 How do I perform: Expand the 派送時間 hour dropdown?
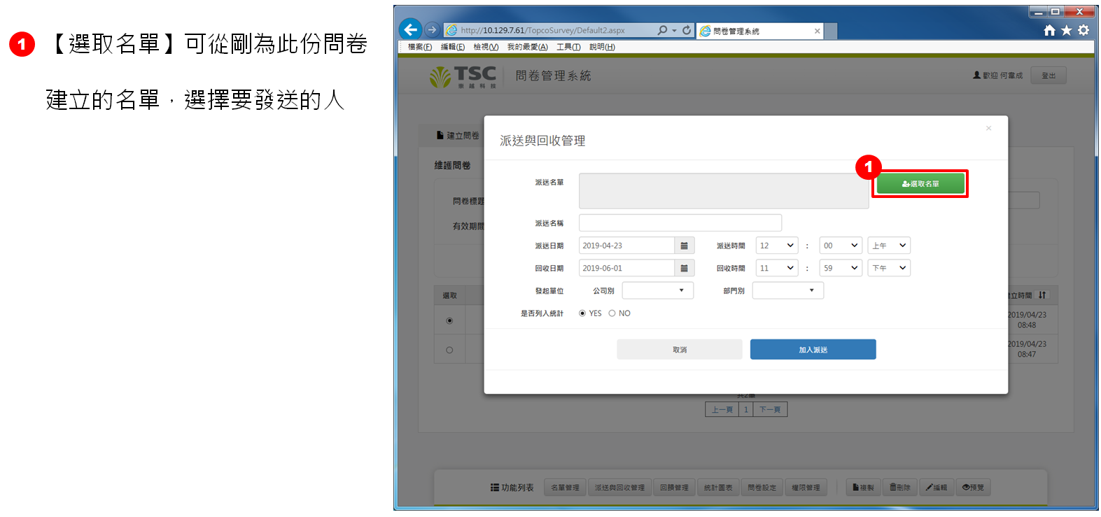tap(777, 246)
